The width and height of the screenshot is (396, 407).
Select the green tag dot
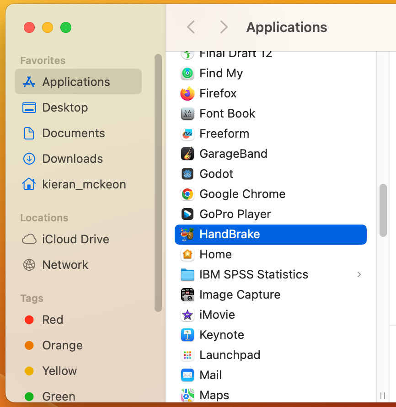pyautogui.click(x=29, y=396)
